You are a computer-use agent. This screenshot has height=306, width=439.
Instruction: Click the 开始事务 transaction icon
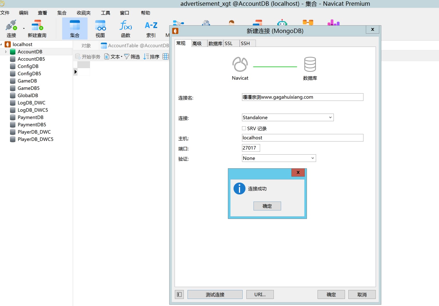click(87, 56)
